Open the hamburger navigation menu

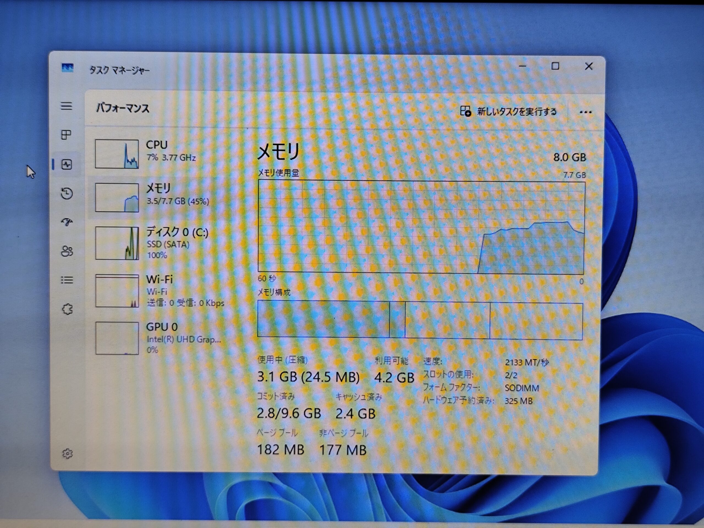67,106
